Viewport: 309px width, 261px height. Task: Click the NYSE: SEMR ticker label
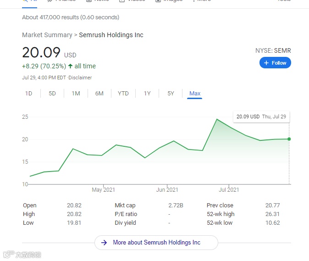click(x=273, y=50)
